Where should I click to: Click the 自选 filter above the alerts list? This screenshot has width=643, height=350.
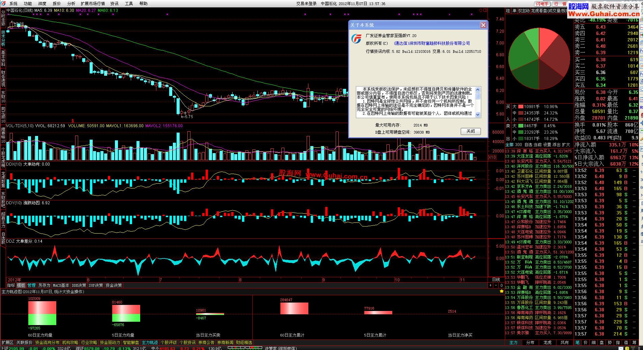[528, 145]
